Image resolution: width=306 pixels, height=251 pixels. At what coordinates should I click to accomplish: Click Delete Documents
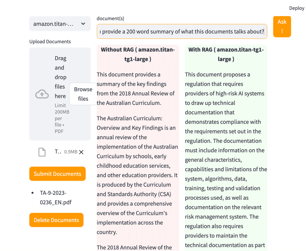(56, 220)
